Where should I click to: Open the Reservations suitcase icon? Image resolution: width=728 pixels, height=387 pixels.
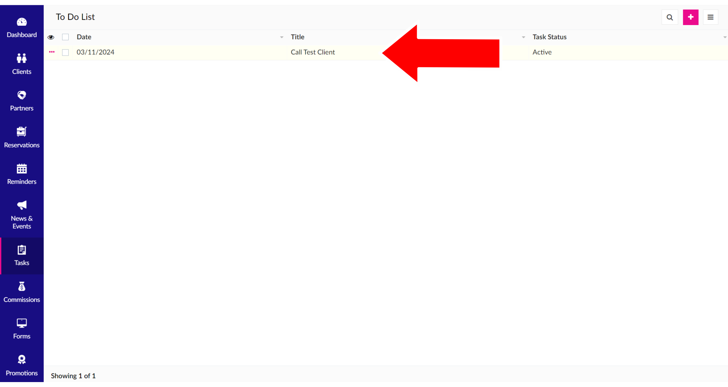[22, 132]
